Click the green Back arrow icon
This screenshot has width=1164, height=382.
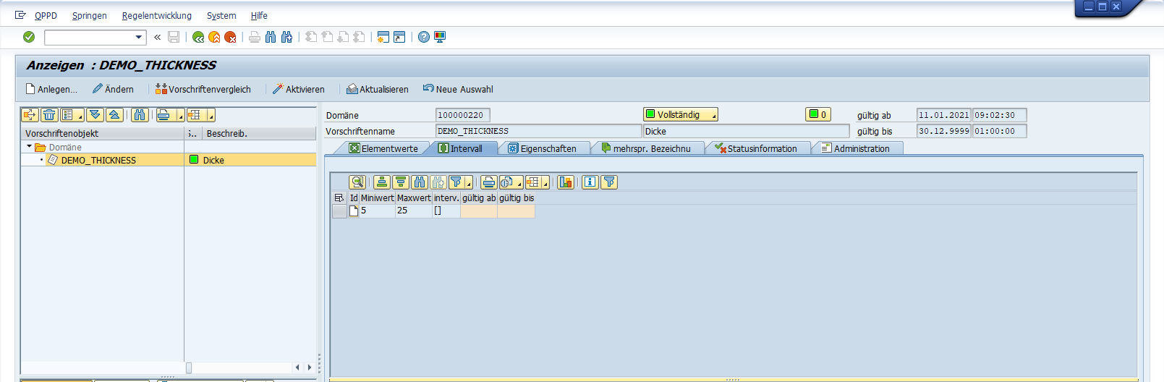point(198,37)
